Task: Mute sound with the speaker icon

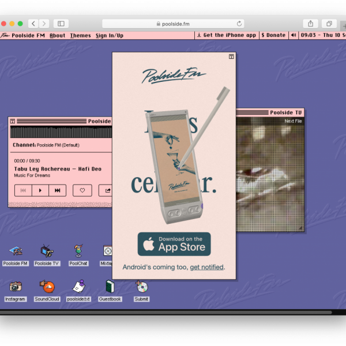Action: 294,35
